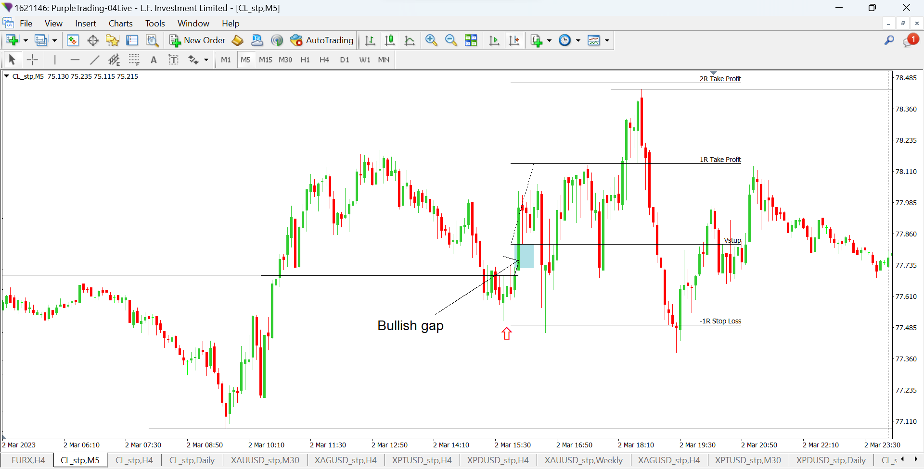Viewport: 924px width, 469px height.
Task: Click the New Chart icon
Action: point(12,40)
